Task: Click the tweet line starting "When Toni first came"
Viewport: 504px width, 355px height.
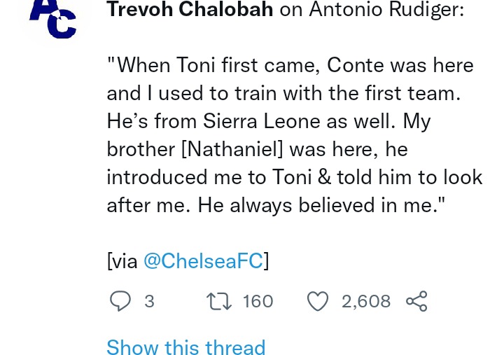Action: tap(290, 65)
